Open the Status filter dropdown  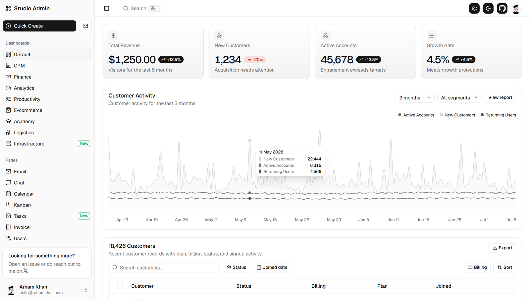(x=237, y=268)
